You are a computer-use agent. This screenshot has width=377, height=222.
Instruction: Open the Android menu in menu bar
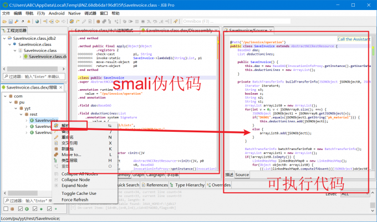point(56,12)
